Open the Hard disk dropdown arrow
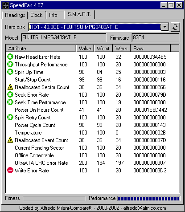Screen dimensions: 185x212 click(x=165, y=27)
